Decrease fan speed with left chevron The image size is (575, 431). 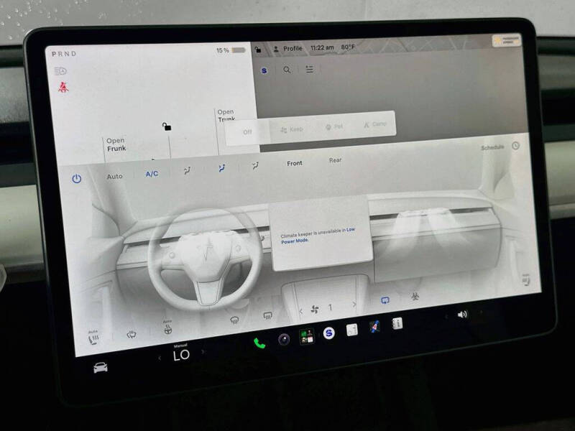(300, 311)
